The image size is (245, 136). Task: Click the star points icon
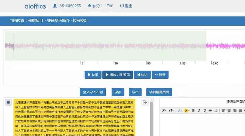[89, 6]
